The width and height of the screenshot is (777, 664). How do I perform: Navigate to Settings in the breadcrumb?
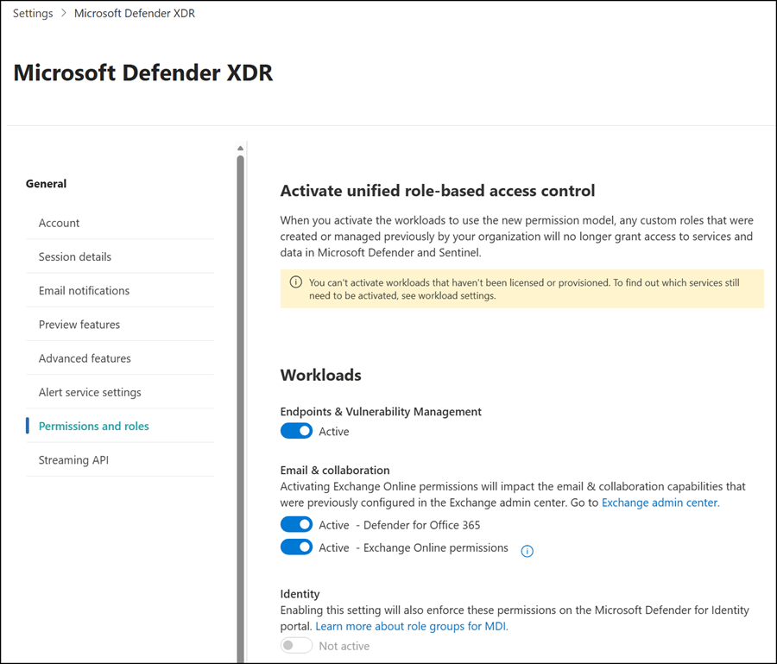click(x=33, y=13)
